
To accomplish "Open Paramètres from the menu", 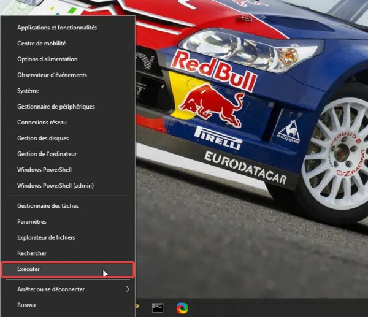I will point(68,222).
